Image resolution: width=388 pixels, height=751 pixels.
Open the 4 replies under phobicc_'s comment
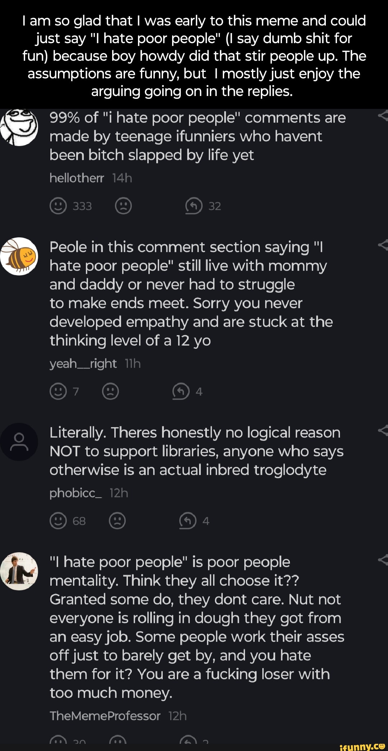point(188,521)
